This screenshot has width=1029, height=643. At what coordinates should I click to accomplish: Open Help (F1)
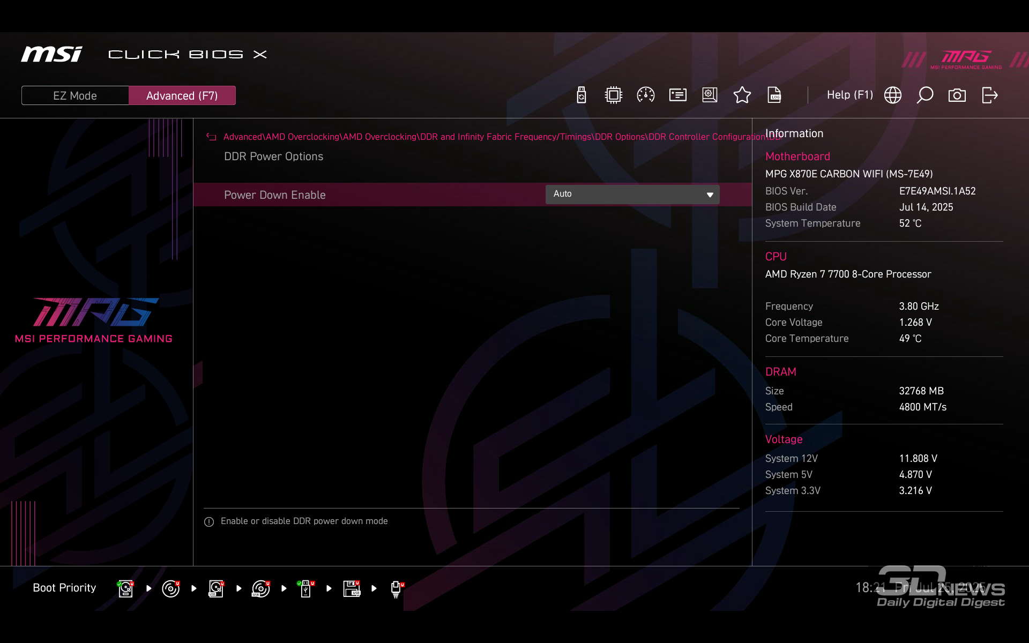pyautogui.click(x=850, y=95)
